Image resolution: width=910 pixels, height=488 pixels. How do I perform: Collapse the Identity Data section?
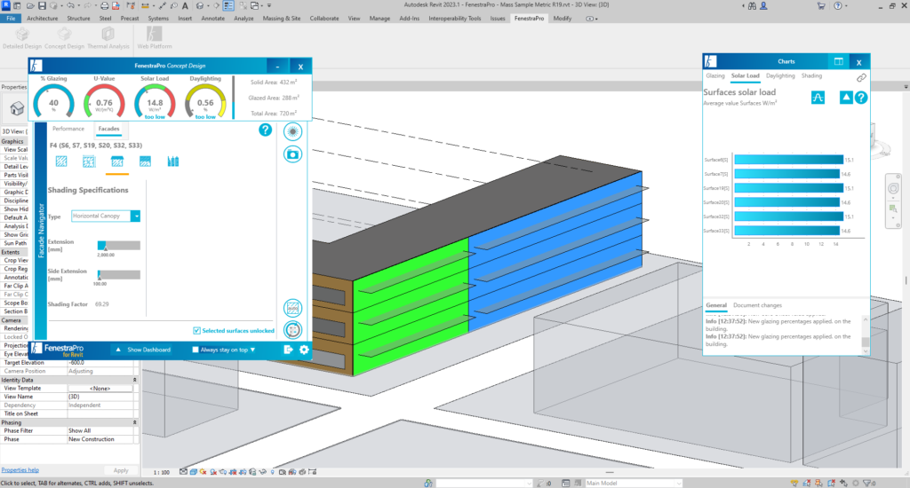pyautogui.click(x=135, y=380)
